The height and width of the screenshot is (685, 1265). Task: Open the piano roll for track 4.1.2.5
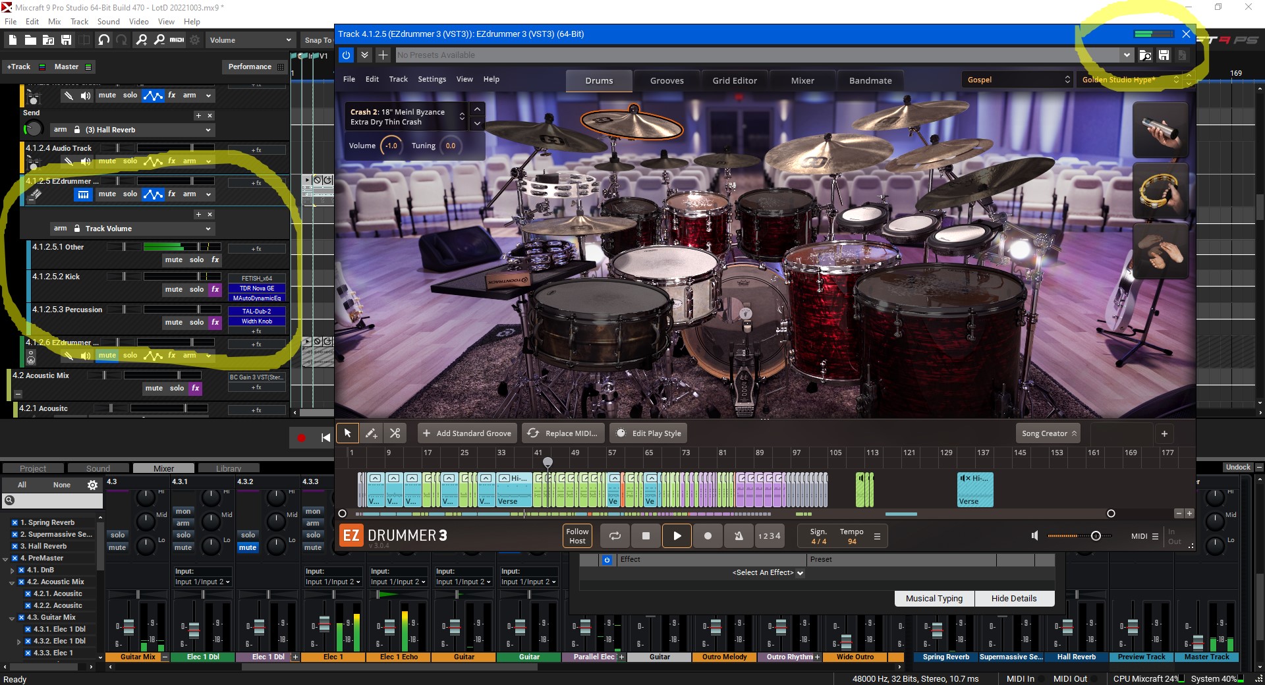point(83,194)
